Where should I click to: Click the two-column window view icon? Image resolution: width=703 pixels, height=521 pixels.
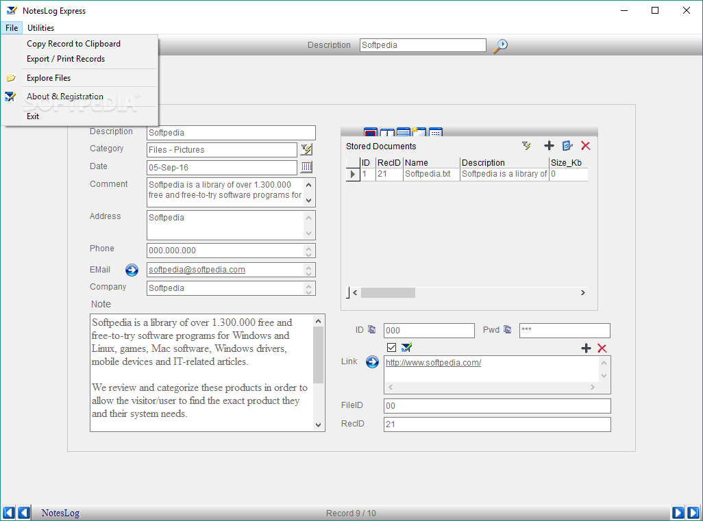pyautogui.click(x=387, y=132)
